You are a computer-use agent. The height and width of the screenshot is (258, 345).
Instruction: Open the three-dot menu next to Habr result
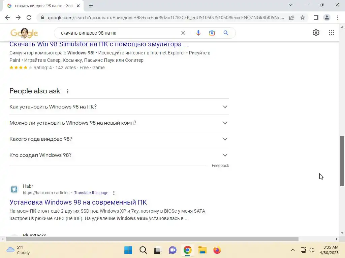point(114,193)
